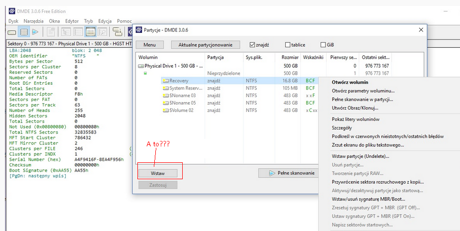The height and width of the screenshot is (231, 460).
Task: Click the new report page toolbar icon
Action: coord(51,32)
